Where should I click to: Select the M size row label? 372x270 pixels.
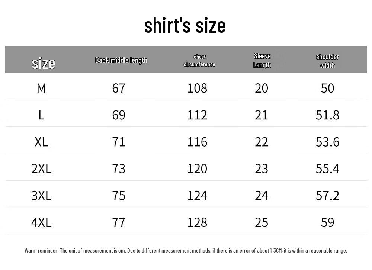click(x=41, y=88)
